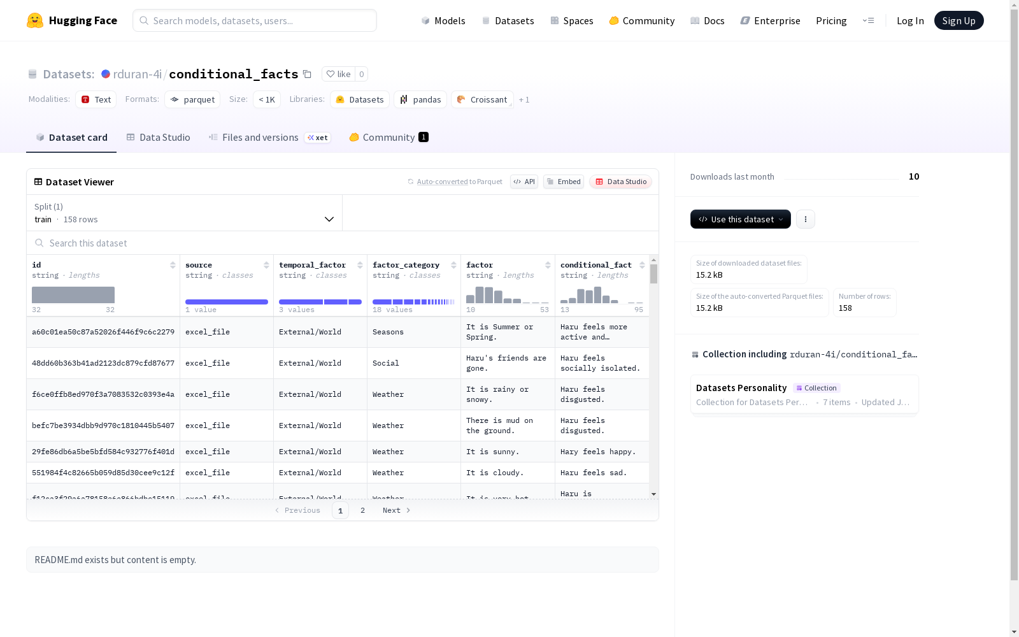Click the 'Seasons' factor_category cell
Image resolution: width=1019 pixels, height=637 pixels.
tap(414, 332)
